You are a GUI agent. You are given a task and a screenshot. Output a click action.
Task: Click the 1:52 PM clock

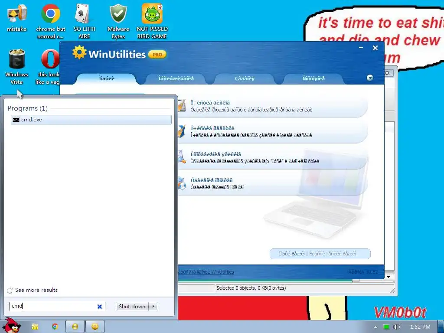click(x=420, y=327)
